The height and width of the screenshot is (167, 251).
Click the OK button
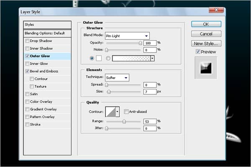tap(206, 24)
